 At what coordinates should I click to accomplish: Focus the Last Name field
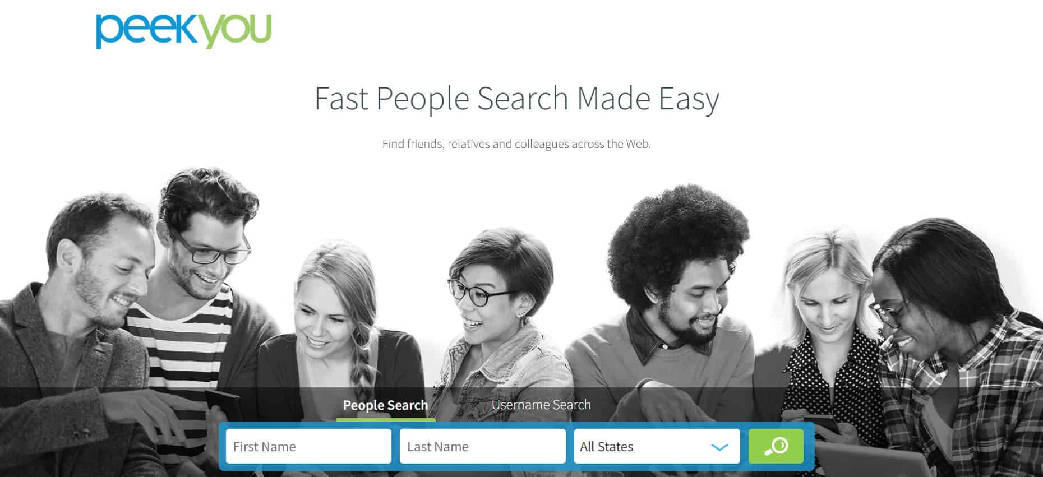[482, 446]
